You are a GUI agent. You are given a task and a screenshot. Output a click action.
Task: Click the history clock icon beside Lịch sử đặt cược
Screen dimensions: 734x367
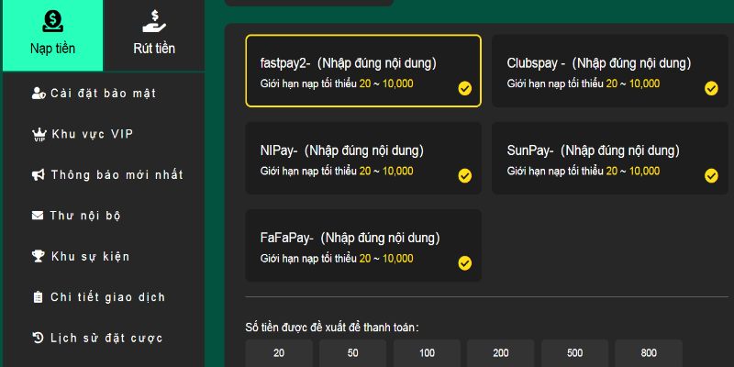[x=38, y=338]
